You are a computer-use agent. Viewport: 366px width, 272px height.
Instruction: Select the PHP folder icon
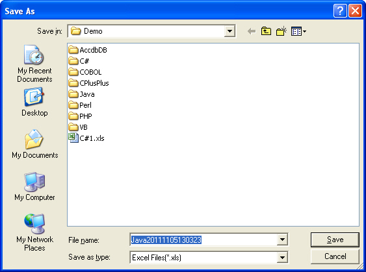click(x=73, y=116)
